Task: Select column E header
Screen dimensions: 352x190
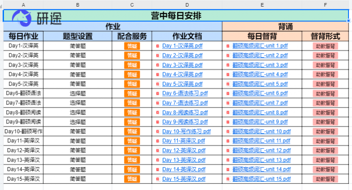Action: (x=262, y=5)
